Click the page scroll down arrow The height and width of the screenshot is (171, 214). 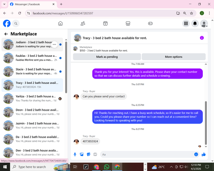pos(212,161)
